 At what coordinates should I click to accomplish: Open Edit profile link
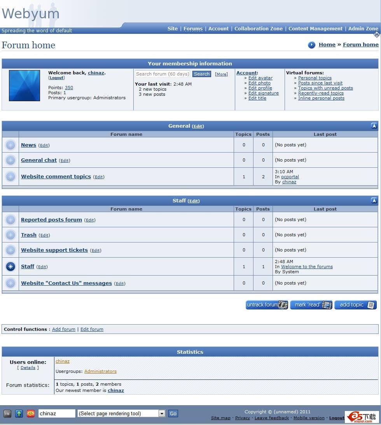point(260,88)
